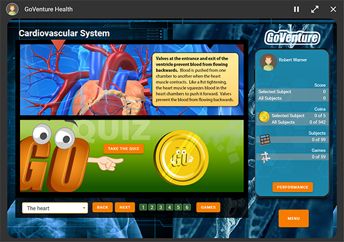Pause the simulation with the pause icon
Image resolution: width=344 pixels, height=242 pixels.
point(296,9)
